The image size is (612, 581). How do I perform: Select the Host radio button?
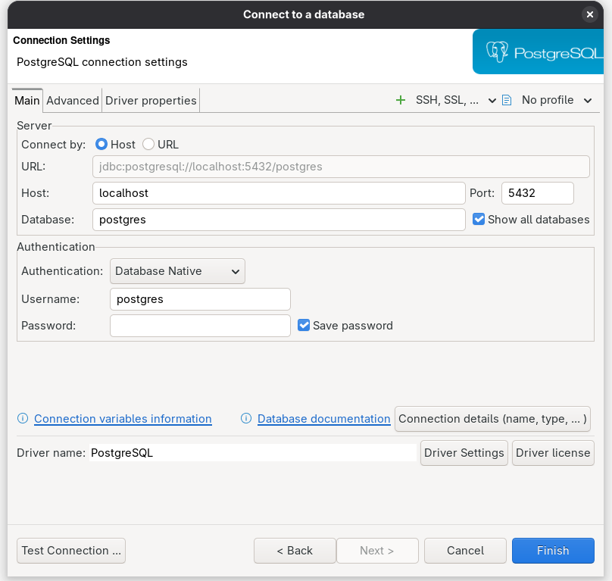pos(101,145)
